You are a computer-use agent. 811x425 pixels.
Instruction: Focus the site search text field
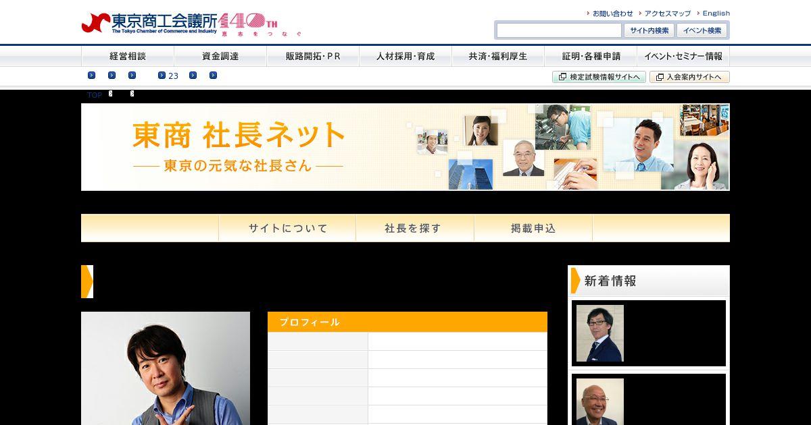point(559,30)
